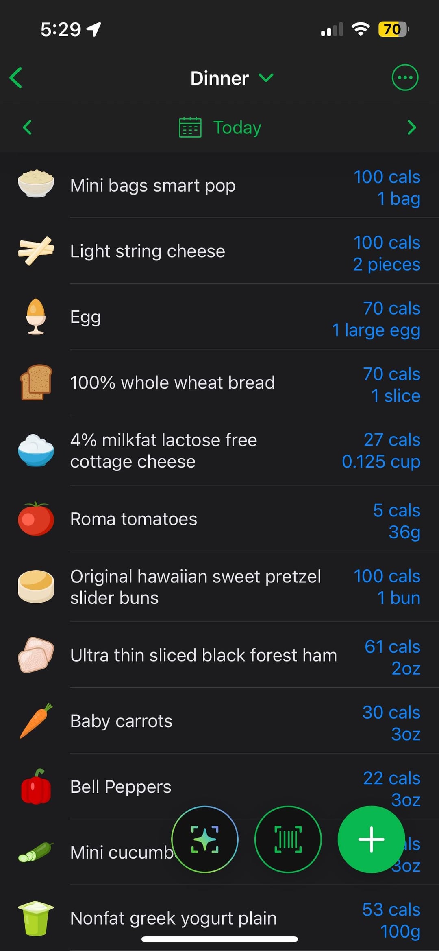Edit the 0.125 cup cottage cheese serving
The image size is (439, 951).
(381, 461)
